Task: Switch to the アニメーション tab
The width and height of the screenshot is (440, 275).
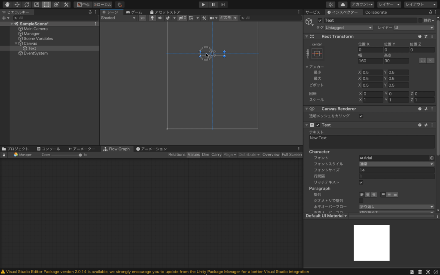Action: 152,149
